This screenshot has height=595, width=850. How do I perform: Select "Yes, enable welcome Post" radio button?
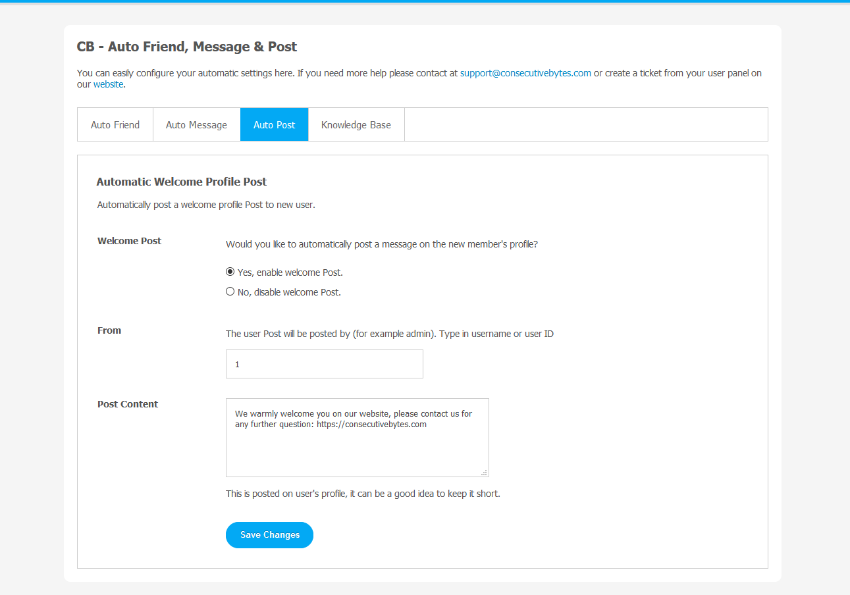tap(230, 272)
